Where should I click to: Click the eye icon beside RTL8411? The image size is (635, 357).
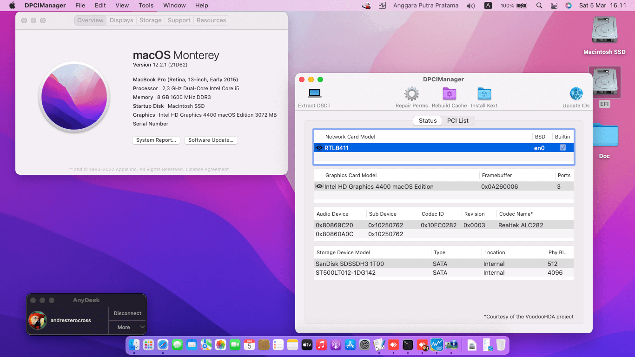(x=319, y=148)
